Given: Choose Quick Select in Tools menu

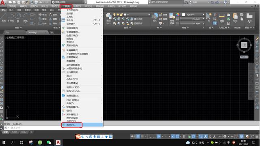Looking at the screenshot, I should [82, 32].
